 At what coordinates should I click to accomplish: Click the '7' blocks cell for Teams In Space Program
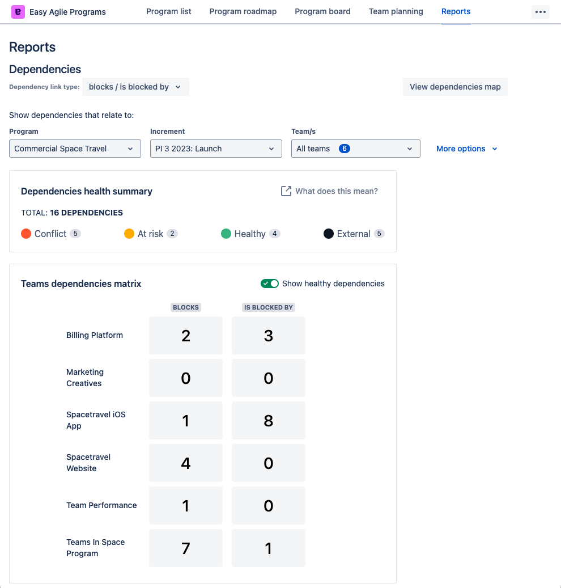(x=185, y=548)
